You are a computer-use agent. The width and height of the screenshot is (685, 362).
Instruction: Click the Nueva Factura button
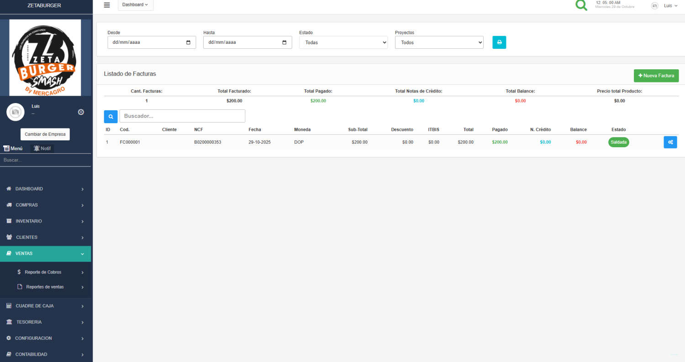(x=656, y=76)
